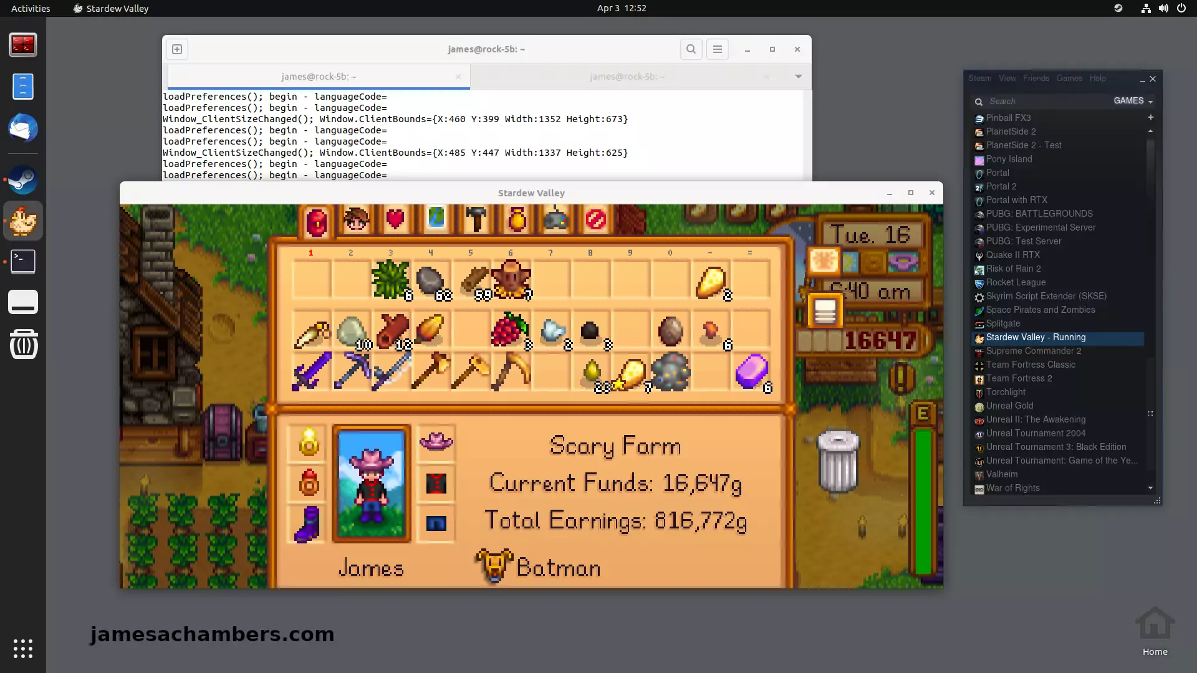Click the search icon in terminal window
1197x673 pixels.
(x=691, y=49)
